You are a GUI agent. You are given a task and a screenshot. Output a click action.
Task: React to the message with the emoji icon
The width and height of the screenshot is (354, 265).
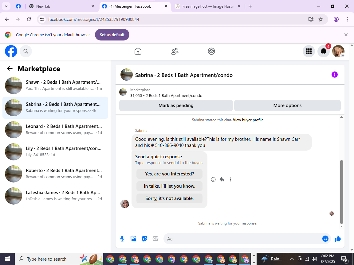[x=213, y=179]
